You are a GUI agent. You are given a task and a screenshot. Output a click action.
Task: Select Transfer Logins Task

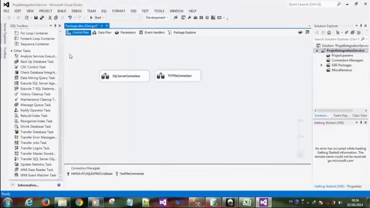click(34, 148)
